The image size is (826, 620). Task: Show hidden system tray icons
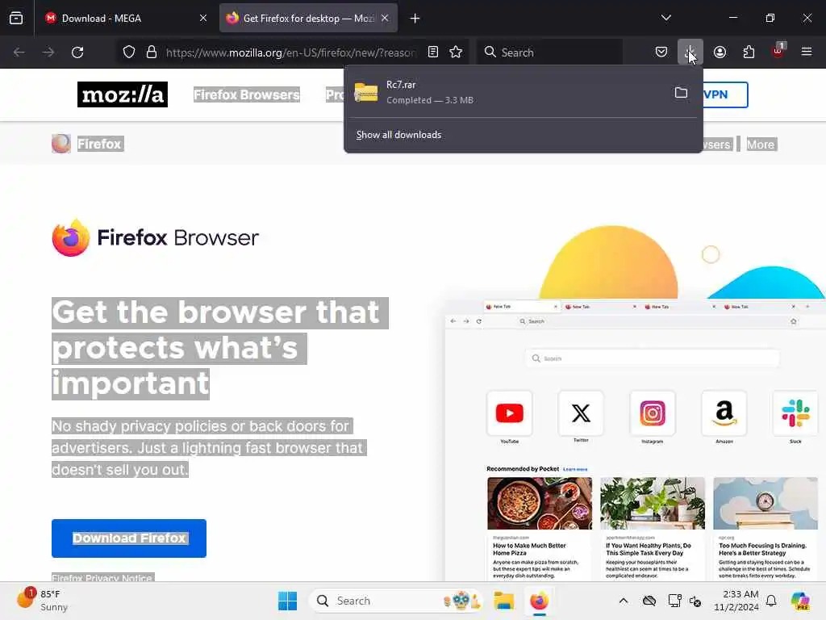(624, 601)
